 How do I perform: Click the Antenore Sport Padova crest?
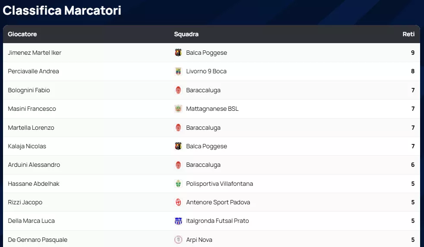[178, 202]
